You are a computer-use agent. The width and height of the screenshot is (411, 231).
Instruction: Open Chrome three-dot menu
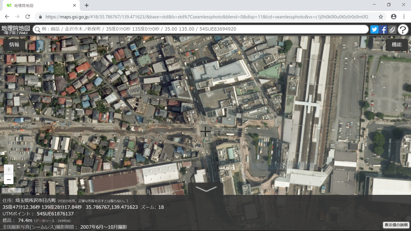404,17
